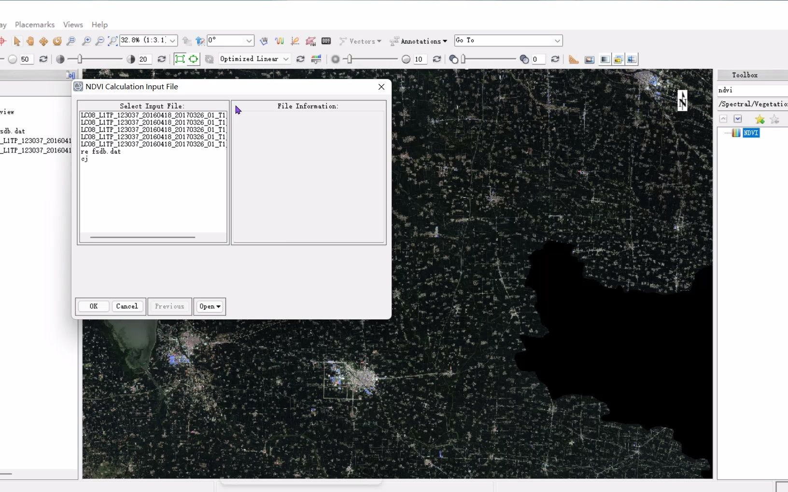Open the Views menu
788x492 pixels.
72,25
